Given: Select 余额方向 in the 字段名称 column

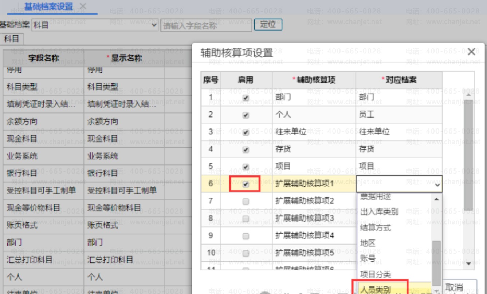Looking at the screenshot, I should tap(22, 122).
